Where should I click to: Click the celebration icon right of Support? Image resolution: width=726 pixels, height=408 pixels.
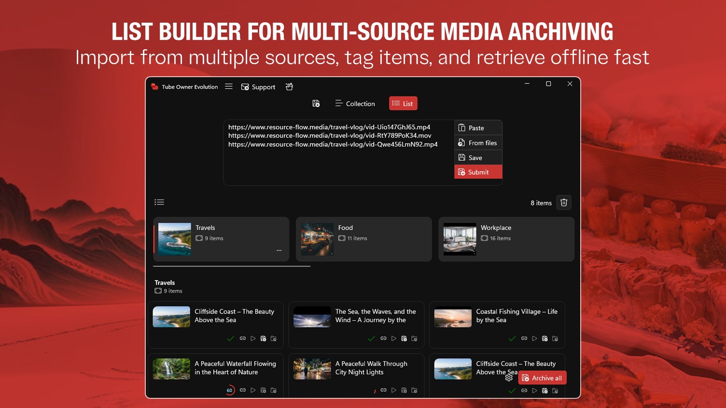pos(289,87)
